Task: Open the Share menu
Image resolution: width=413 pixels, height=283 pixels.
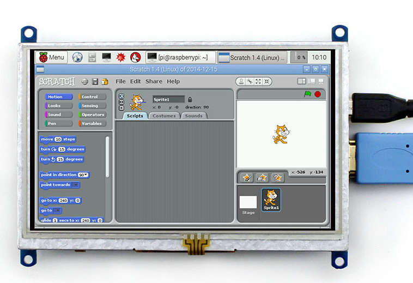Action: 154,81
